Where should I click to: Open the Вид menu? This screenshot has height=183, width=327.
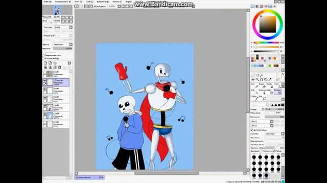[128, 2]
